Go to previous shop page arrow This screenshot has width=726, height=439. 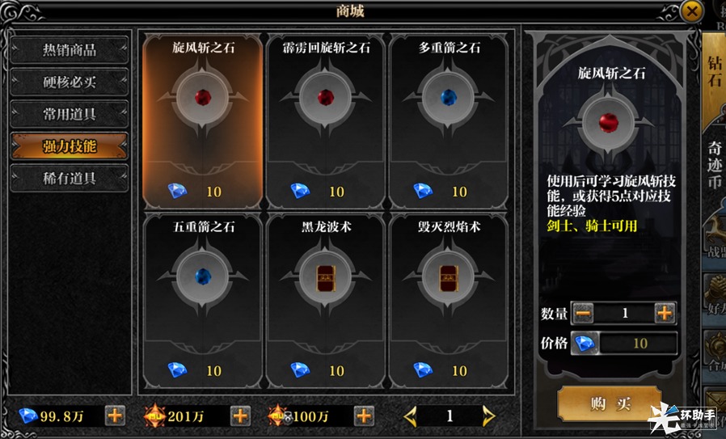click(x=410, y=416)
